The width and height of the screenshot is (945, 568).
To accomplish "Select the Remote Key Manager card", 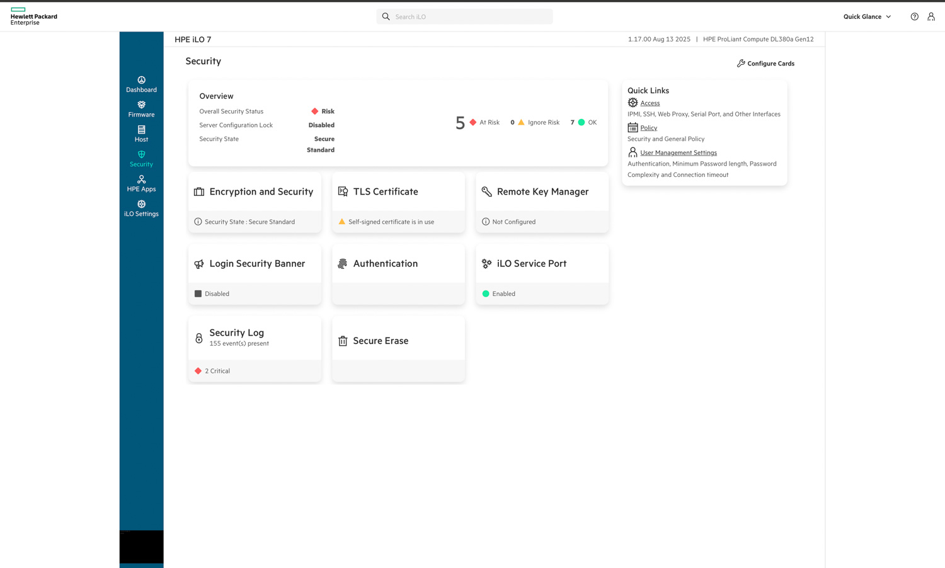I will [x=542, y=192].
